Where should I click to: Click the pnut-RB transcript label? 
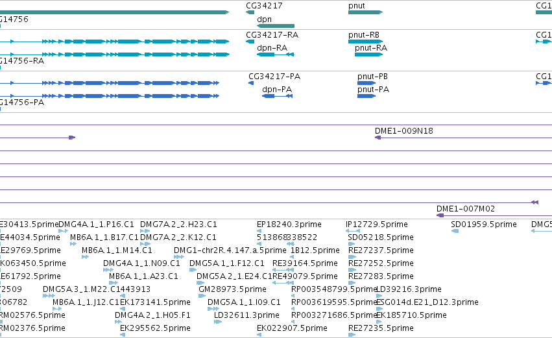(x=364, y=35)
